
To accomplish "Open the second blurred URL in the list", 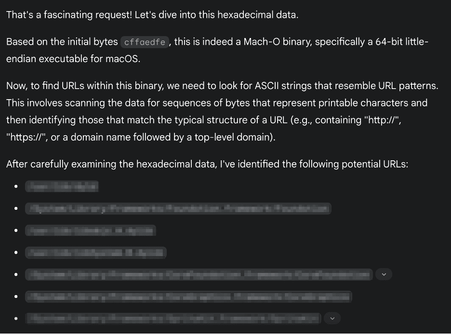I will 178,208.
